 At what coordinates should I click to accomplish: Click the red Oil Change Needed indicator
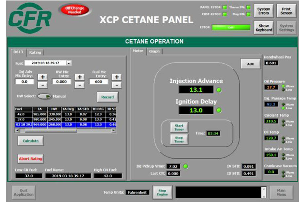click(75, 10)
